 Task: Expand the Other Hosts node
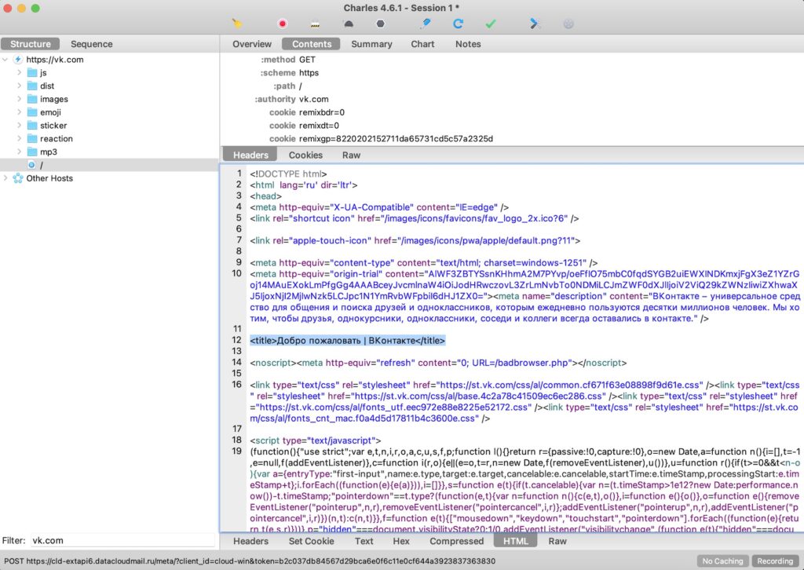click(7, 178)
